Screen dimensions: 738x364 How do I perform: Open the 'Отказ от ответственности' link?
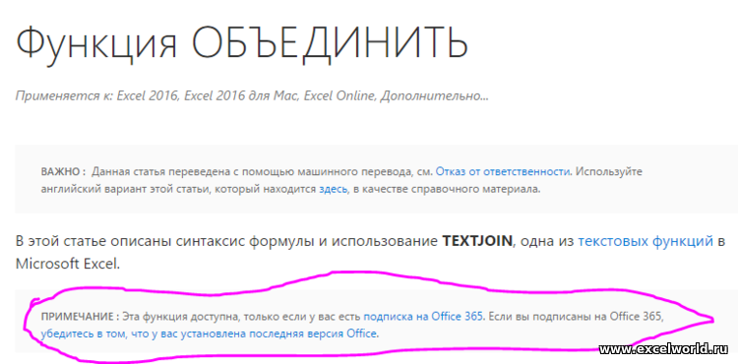[x=503, y=171]
